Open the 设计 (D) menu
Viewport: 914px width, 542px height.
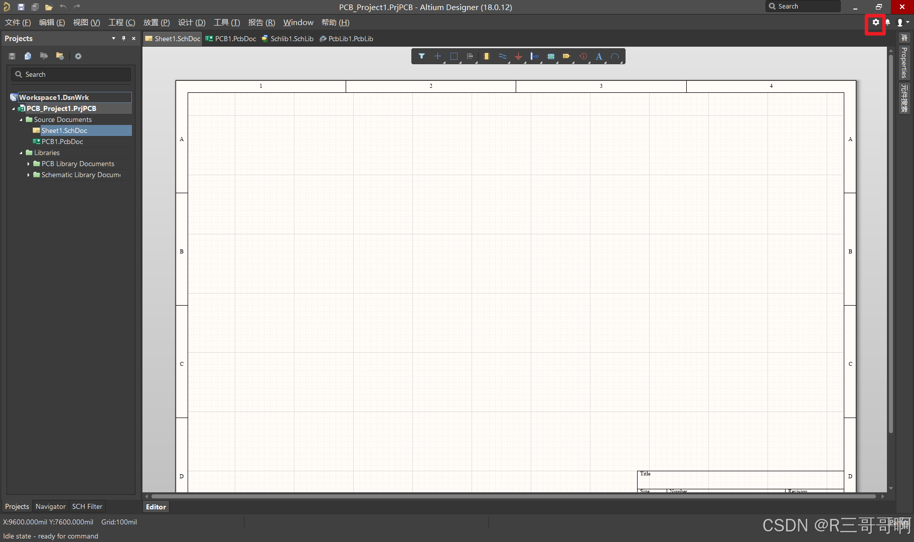[192, 23]
